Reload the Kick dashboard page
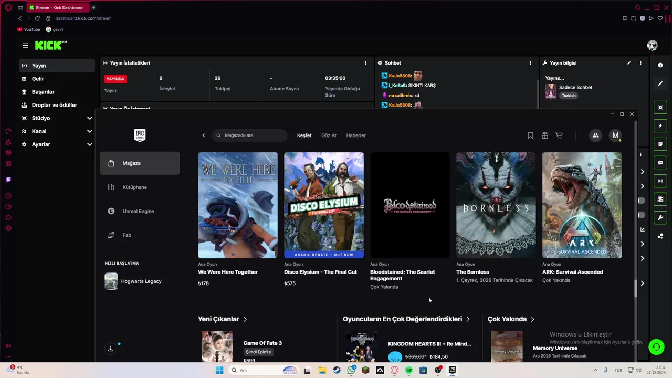The width and height of the screenshot is (672, 378). (x=37, y=18)
